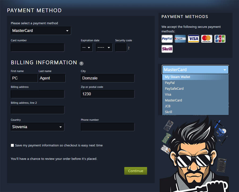Click the security code help question mark
Viewport: 239px width, 192px height.
click(x=129, y=48)
